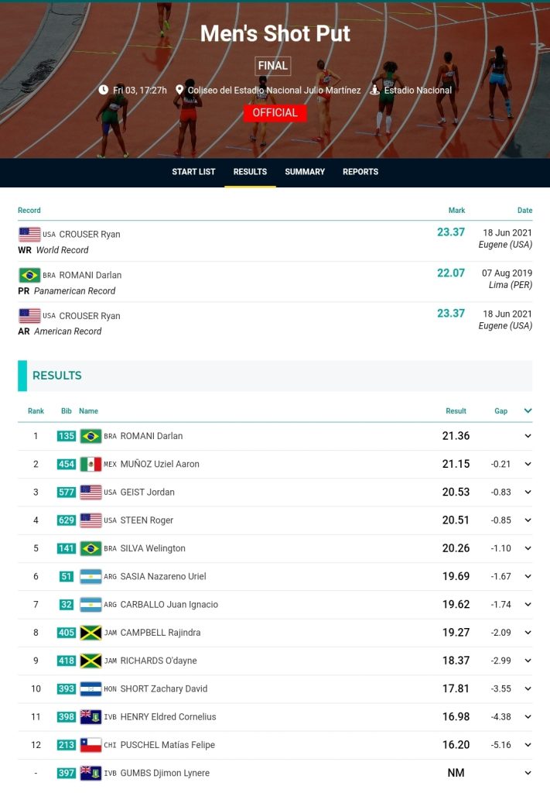The image size is (550, 793).
Task: Click USA flag in the World Record row
Action: click(30, 235)
